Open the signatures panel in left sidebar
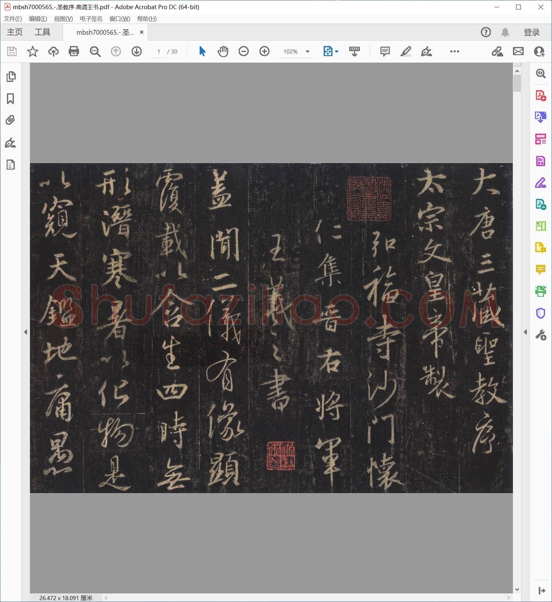Screen dimensions: 552x602 coord(10,143)
